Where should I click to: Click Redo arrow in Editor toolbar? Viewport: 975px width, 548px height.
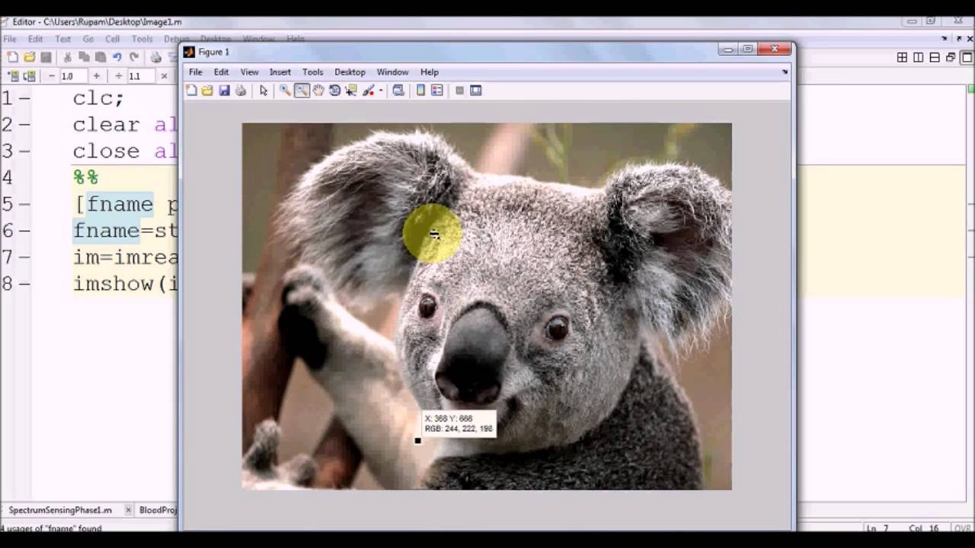tap(134, 57)
